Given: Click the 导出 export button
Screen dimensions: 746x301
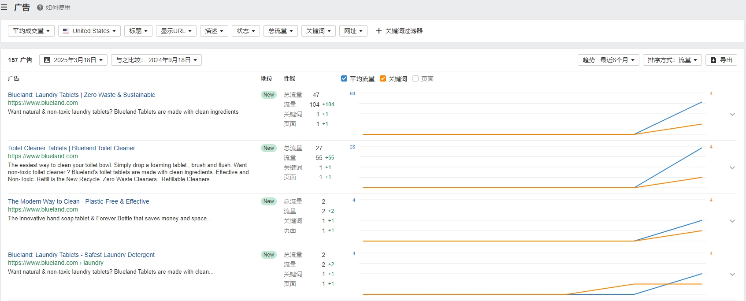Looking at the screenshot, I should (x=721, y=60).
